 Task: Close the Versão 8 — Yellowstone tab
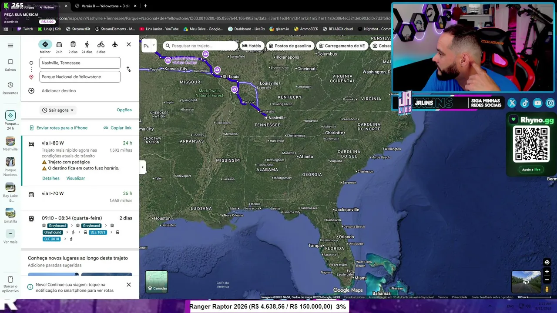tap(135, 6)
